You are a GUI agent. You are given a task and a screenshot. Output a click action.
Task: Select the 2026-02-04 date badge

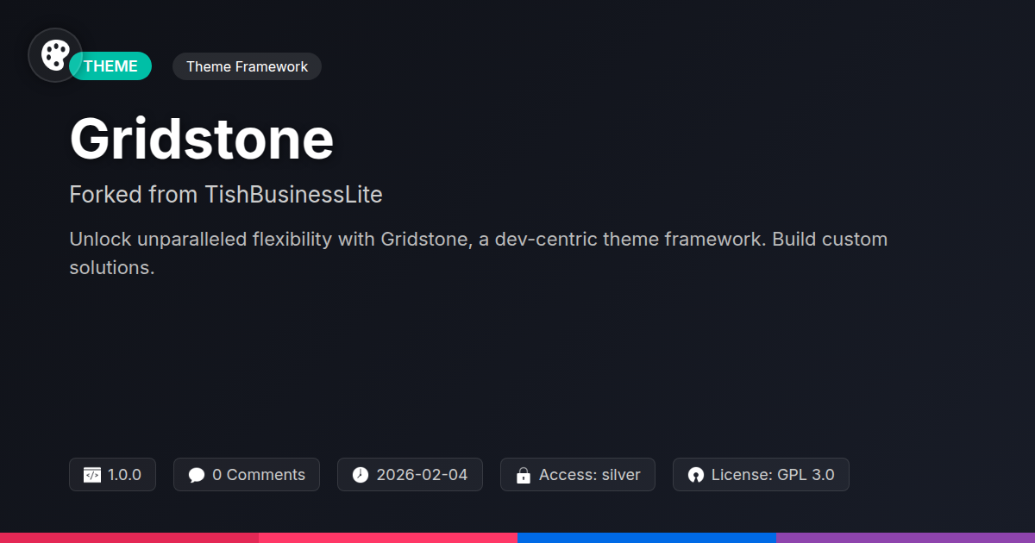(410, 475)
